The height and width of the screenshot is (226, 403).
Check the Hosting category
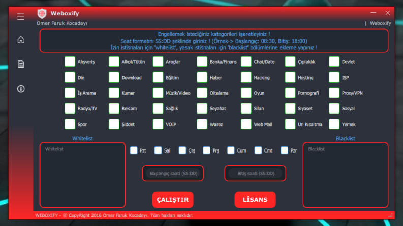coord(290,78)
